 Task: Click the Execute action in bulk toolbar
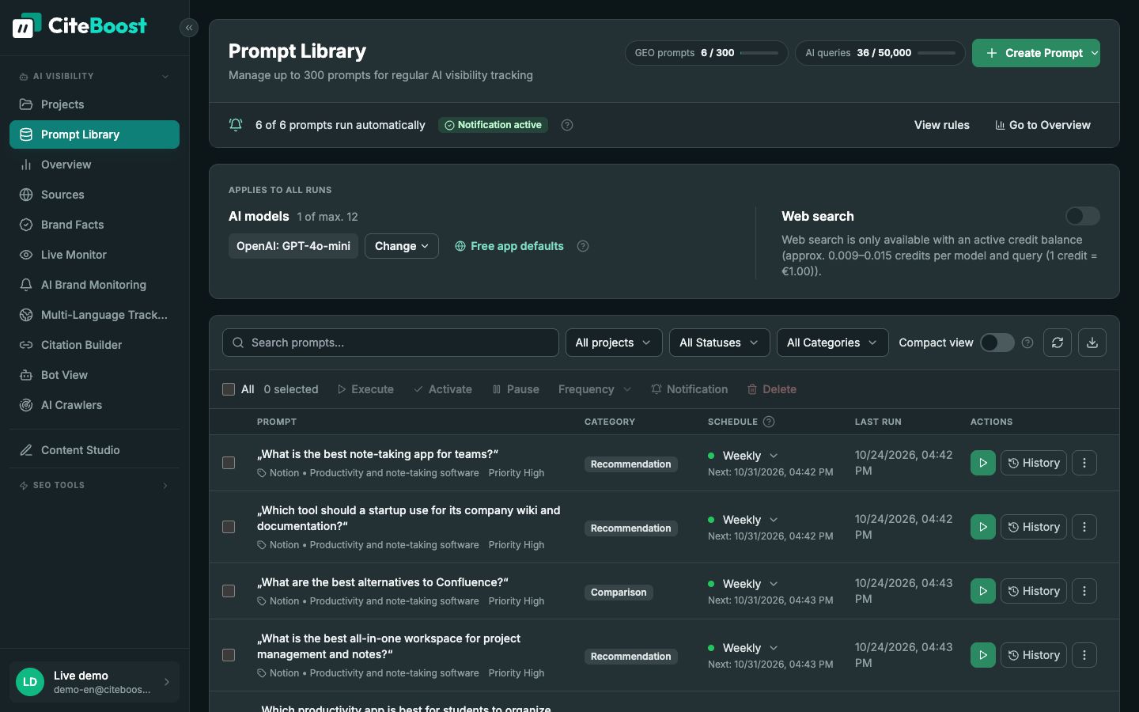coord(365,389)
